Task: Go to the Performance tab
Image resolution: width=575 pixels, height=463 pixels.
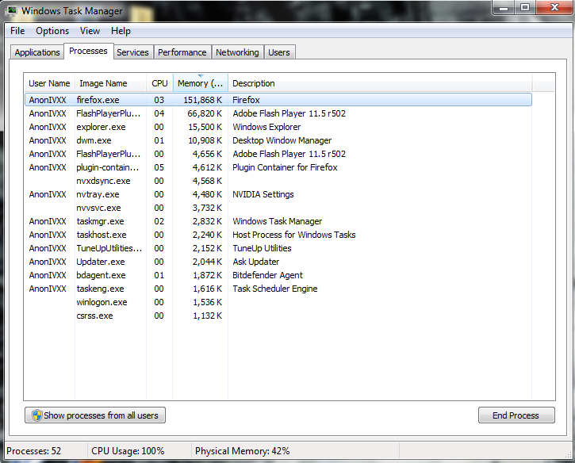Action: (182, 52)
